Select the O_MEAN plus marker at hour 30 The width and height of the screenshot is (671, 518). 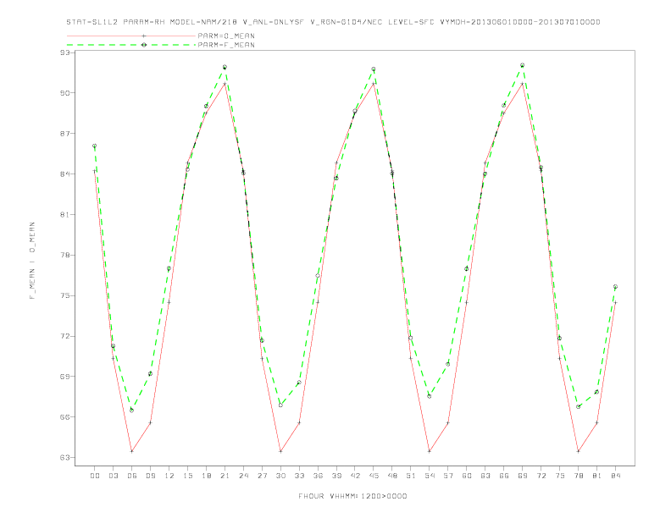(x=280, y=451)
